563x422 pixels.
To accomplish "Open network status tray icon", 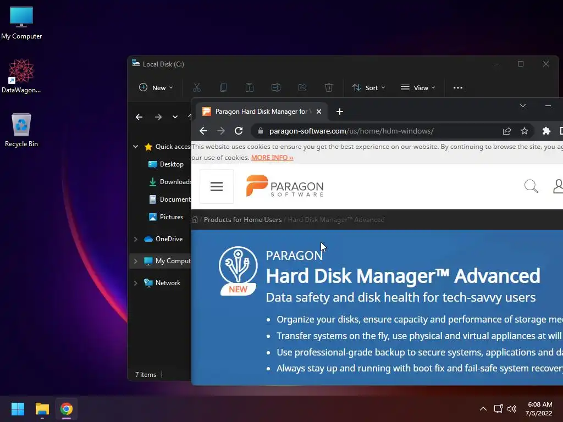I will pyautogui.click(x=498, y=409).
